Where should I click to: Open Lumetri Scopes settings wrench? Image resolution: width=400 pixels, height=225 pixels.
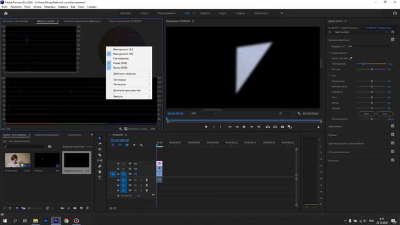click(x=121, y=129)
